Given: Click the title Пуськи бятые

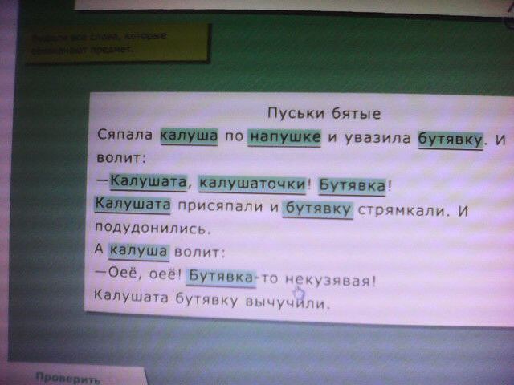Looking at the screenshot, I should 324,113.
